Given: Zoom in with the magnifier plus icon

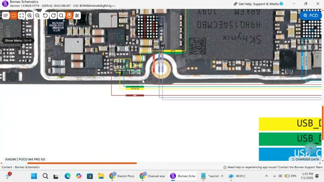Looking at the screenshot, I should pos(29,15).
